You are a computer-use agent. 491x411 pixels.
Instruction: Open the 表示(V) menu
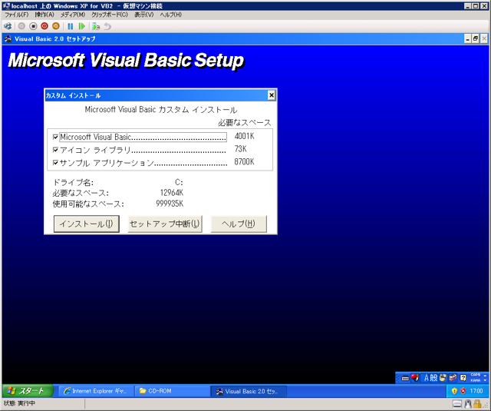tap(143, 15)
